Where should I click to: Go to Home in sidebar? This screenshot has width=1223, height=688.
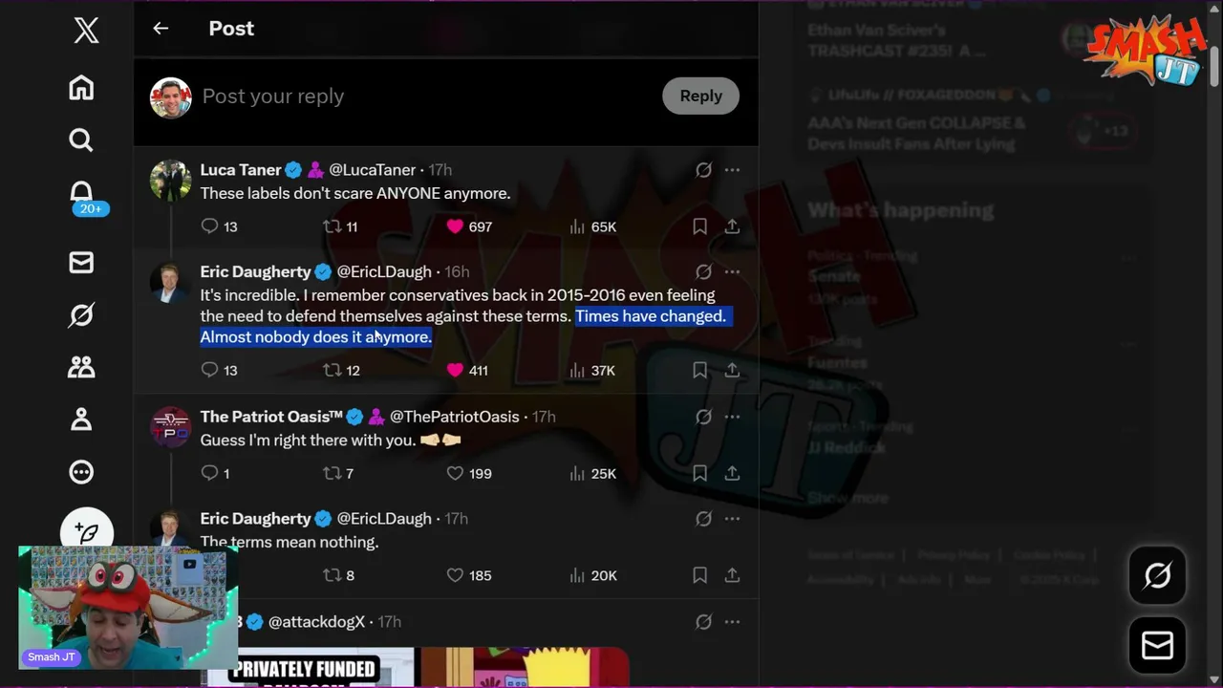(81, 88)
